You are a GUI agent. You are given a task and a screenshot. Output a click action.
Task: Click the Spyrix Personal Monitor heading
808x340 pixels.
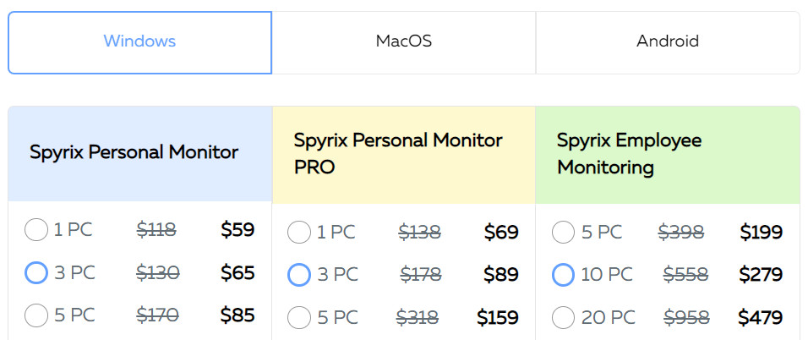pos(134,153)
